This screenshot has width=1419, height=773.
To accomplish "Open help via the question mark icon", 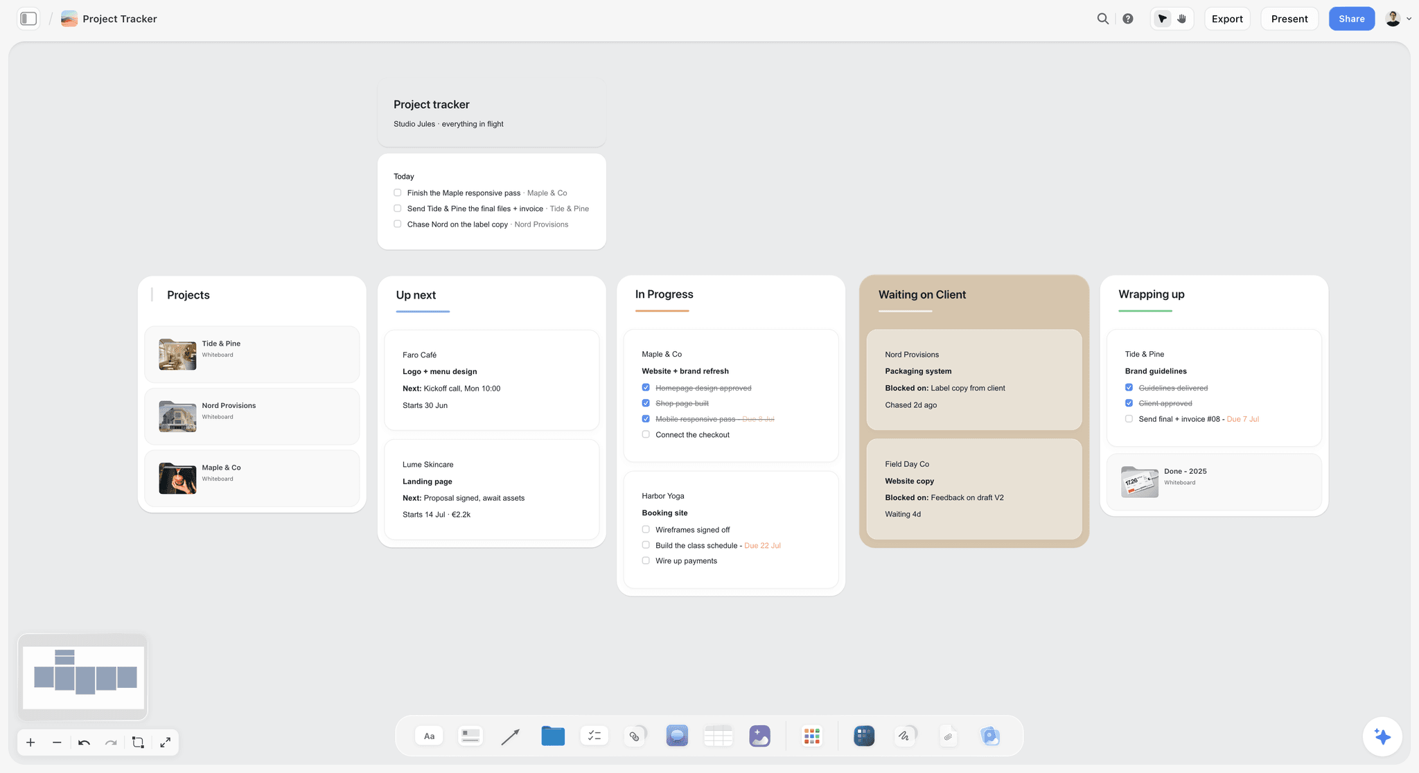I will 1128,19.
